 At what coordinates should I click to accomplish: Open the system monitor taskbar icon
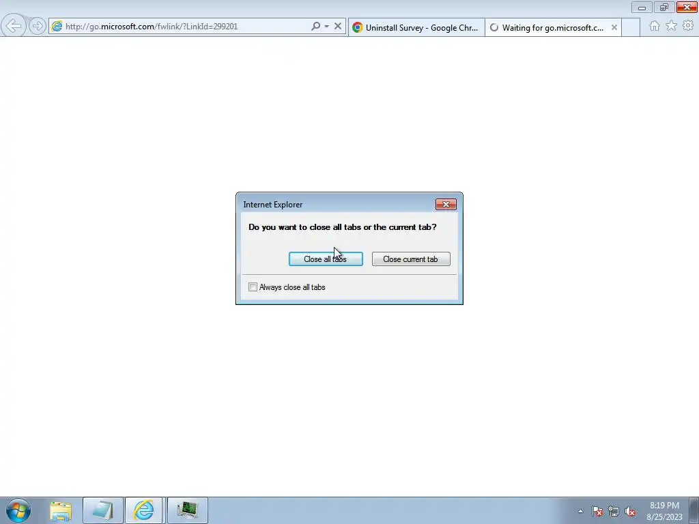[188, 511]
